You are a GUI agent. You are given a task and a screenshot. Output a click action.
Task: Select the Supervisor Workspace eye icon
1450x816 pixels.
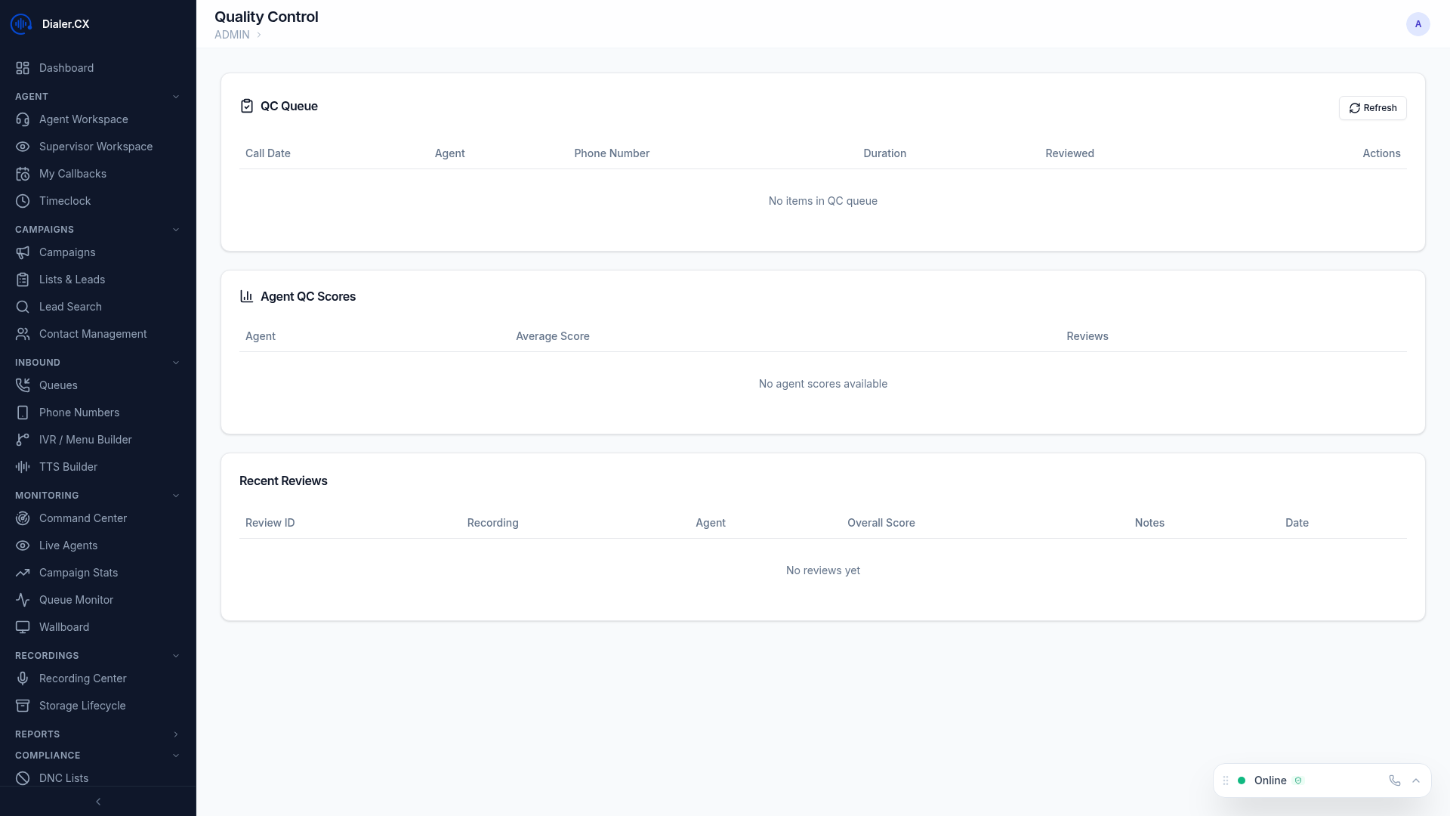pyautogui.click(x=23, y=147)
